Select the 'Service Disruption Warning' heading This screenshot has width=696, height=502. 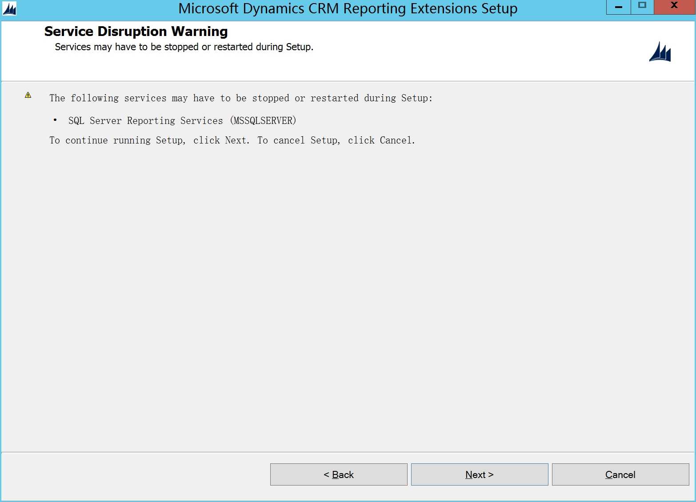click(x=136, y=32)
